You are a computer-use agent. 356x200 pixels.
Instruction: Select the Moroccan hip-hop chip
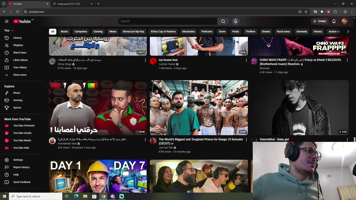point(133,32)
